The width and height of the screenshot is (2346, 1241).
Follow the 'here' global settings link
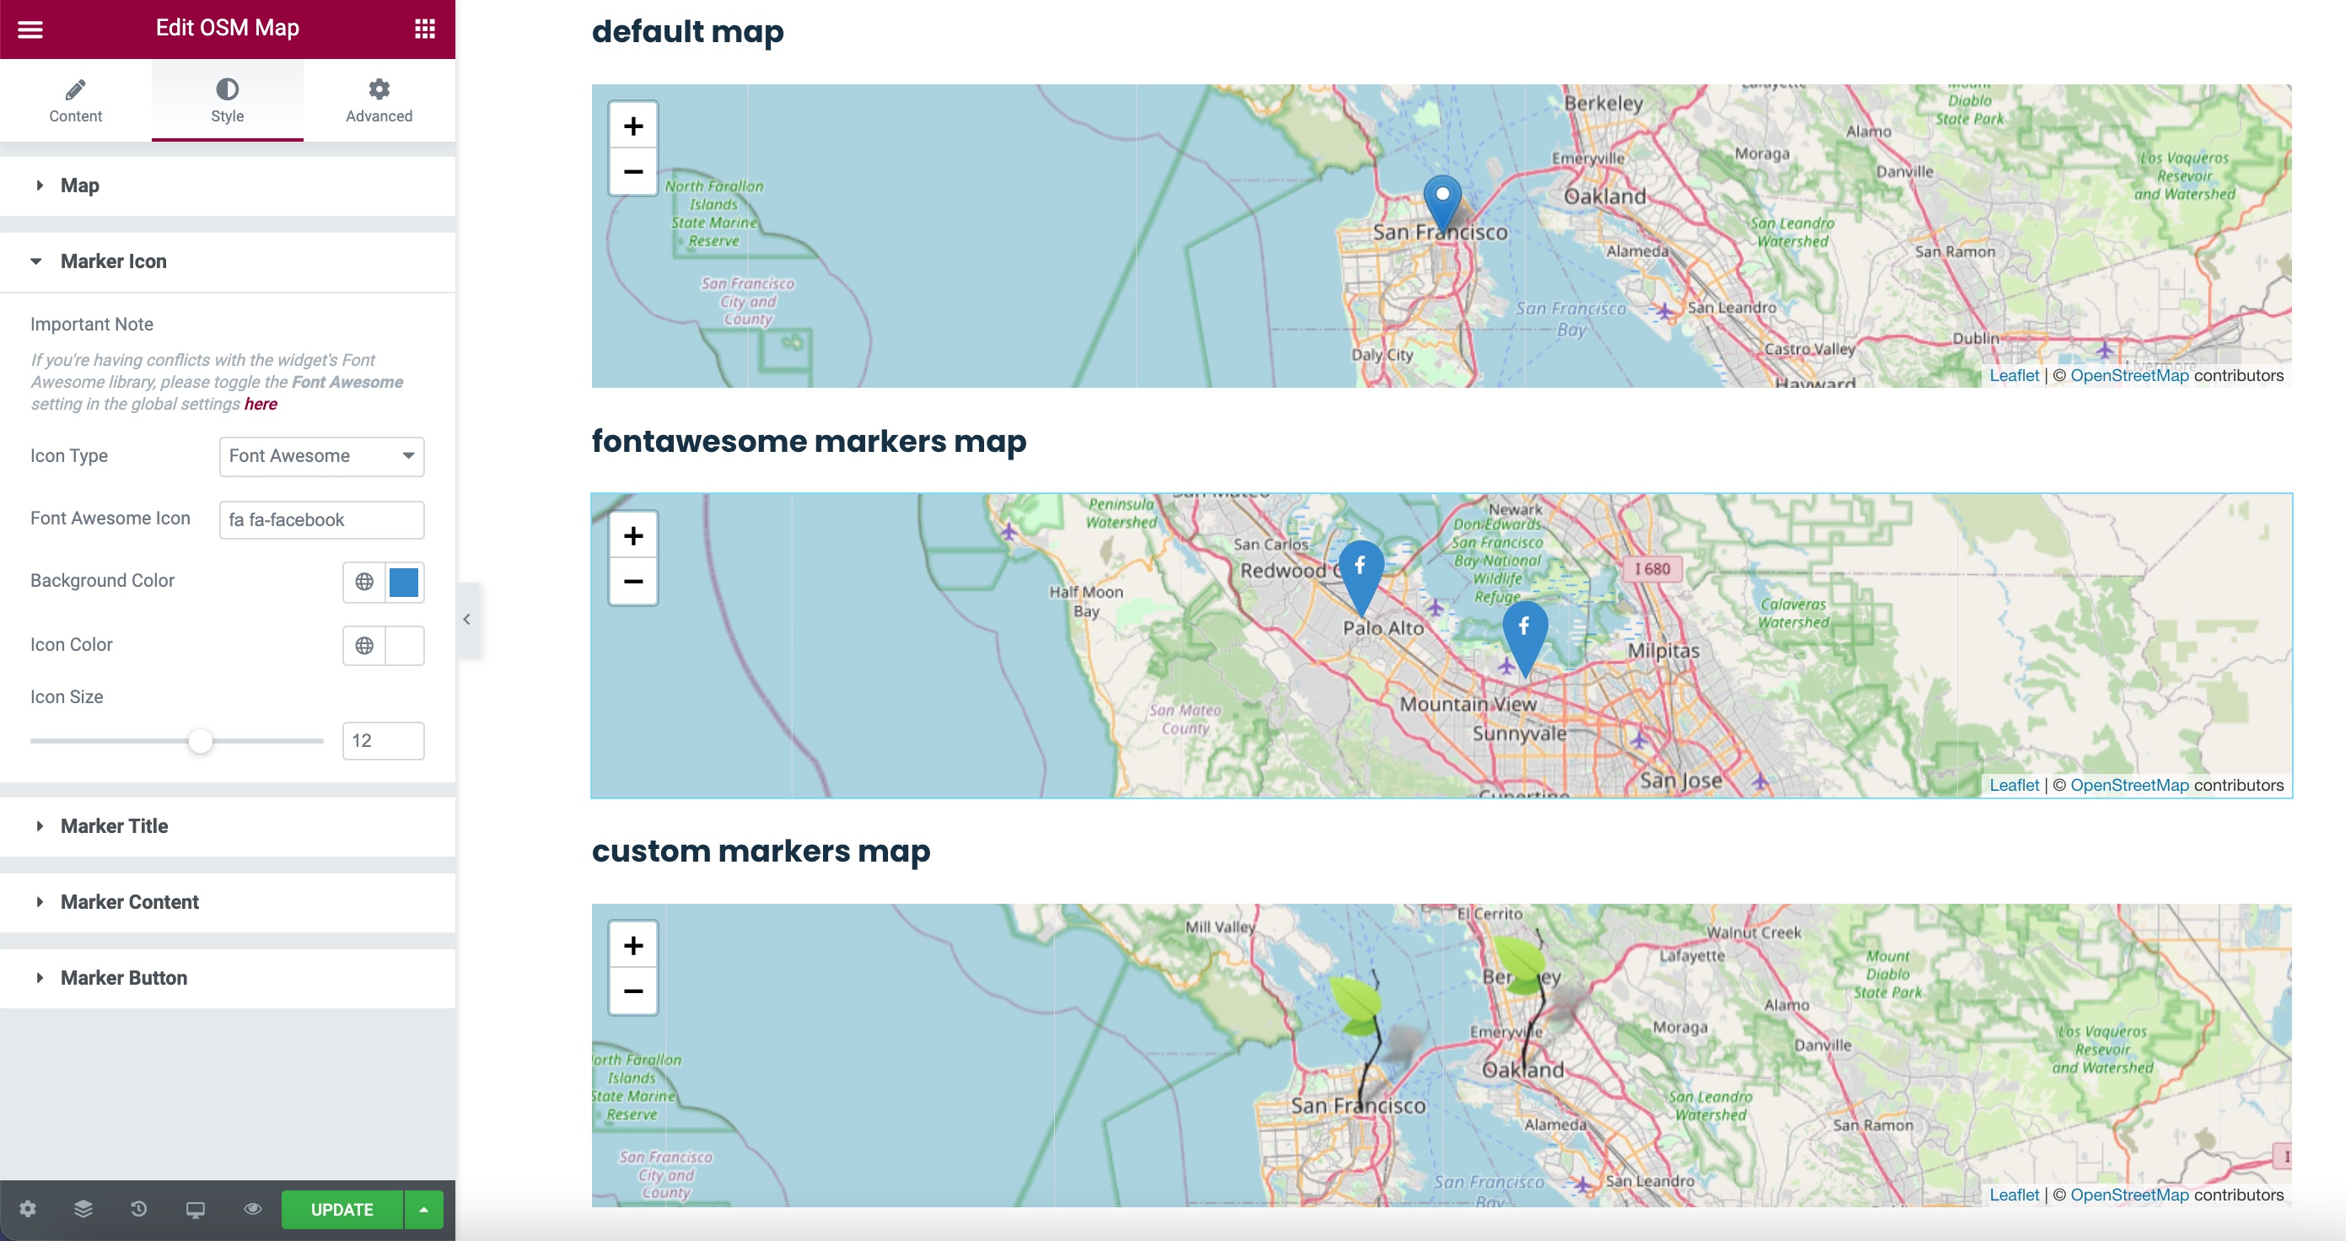pyautogui.click(x=261, y=405)
